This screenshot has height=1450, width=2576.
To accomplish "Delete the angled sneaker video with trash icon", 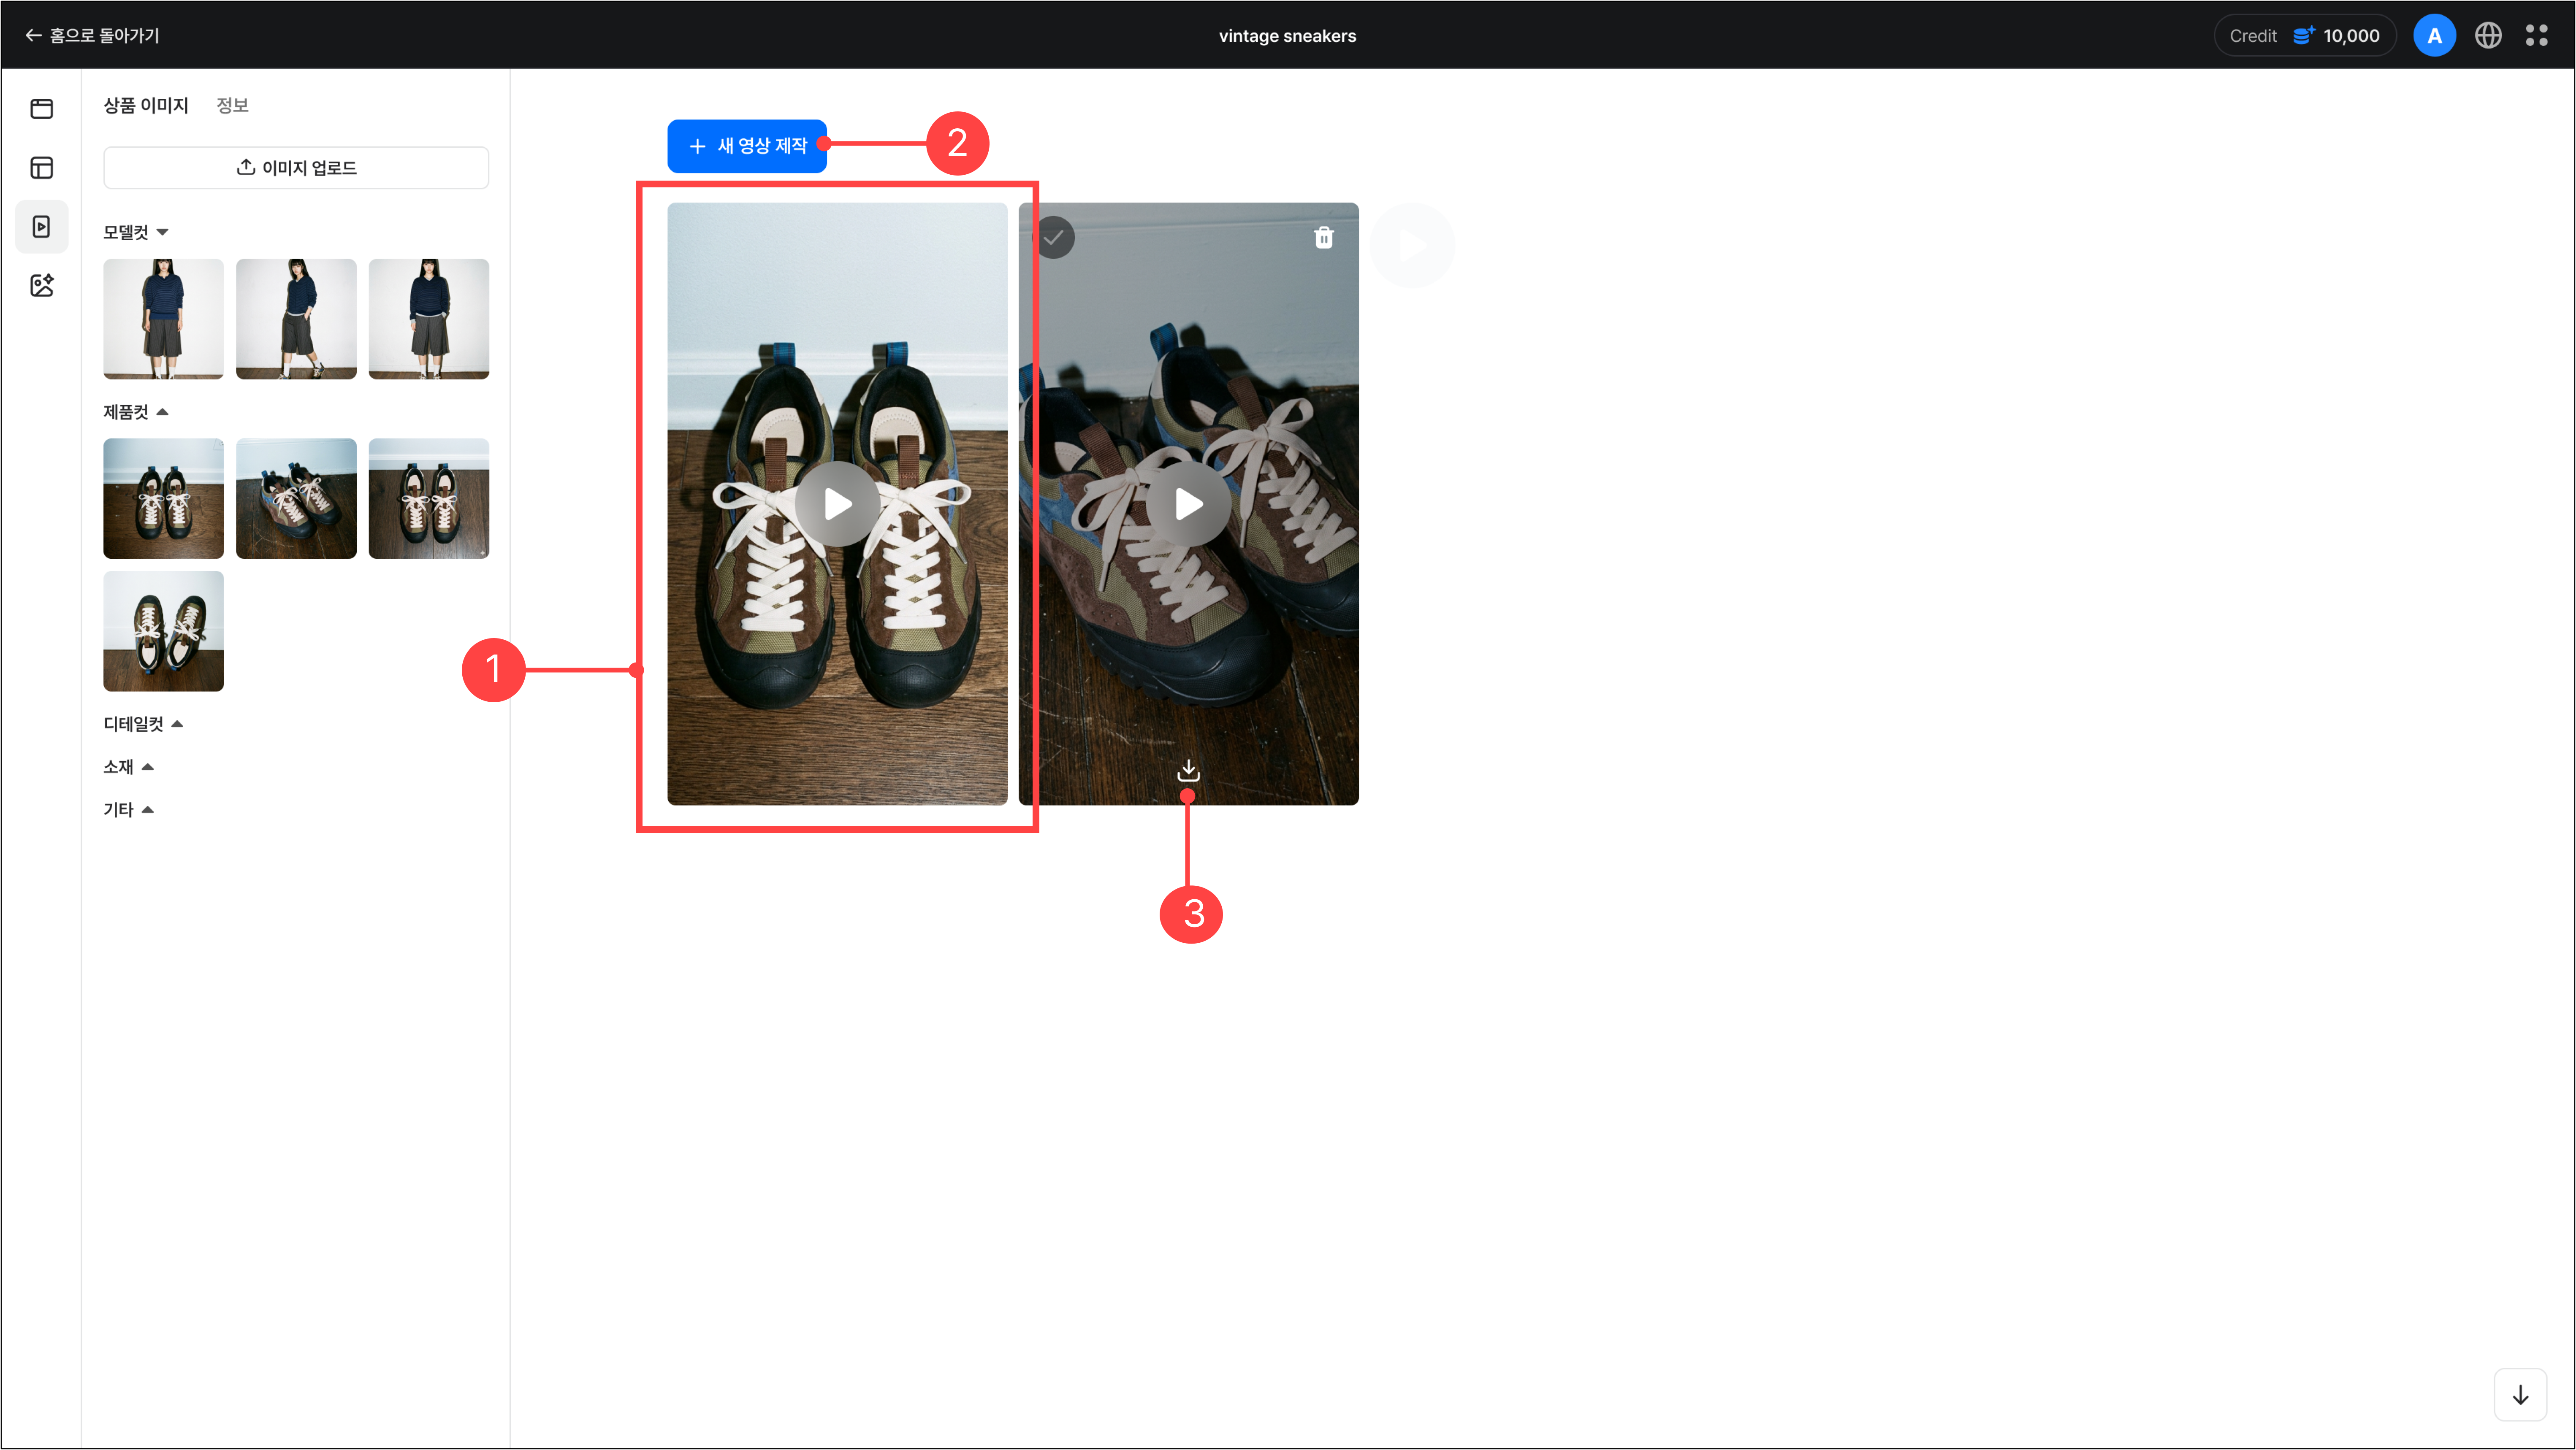I will coord(1324,238).
